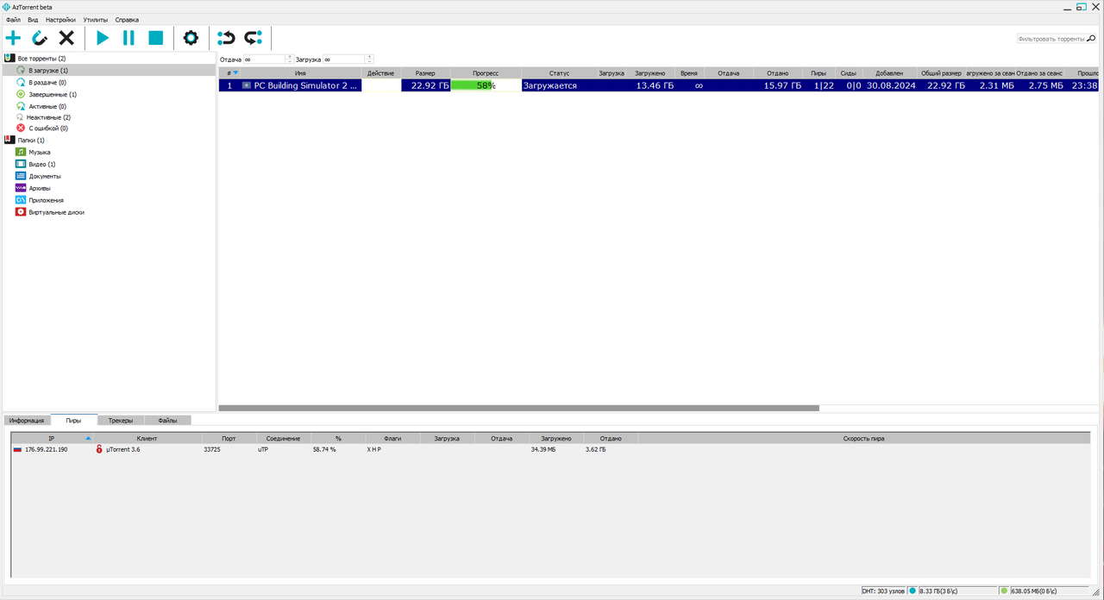Click the µTorrent client lock icon
Viewport: 1104px width, 600px height.
99,449
